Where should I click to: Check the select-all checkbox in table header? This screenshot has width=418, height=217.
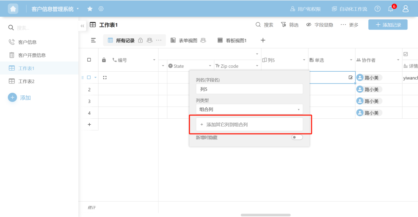89,60
